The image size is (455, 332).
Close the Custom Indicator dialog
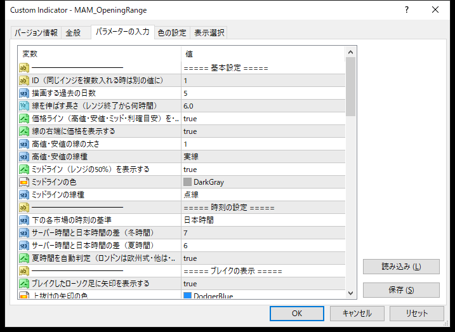[435, 10]
